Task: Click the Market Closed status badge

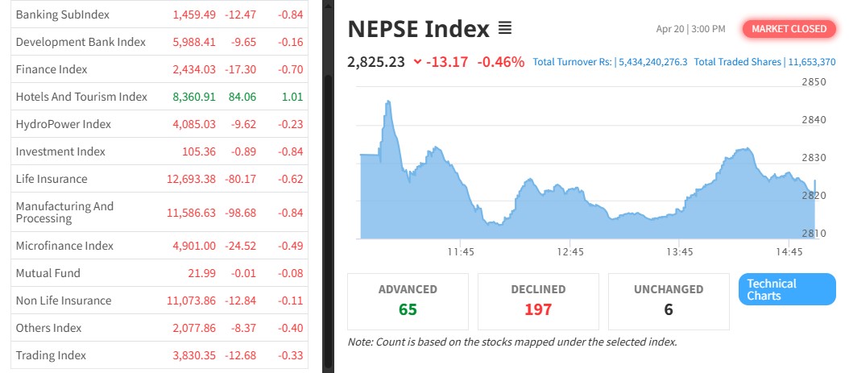Action: click(789, 29)
